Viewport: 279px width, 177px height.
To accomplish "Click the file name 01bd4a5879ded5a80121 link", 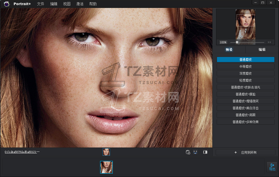I will [x=22, y=152].
